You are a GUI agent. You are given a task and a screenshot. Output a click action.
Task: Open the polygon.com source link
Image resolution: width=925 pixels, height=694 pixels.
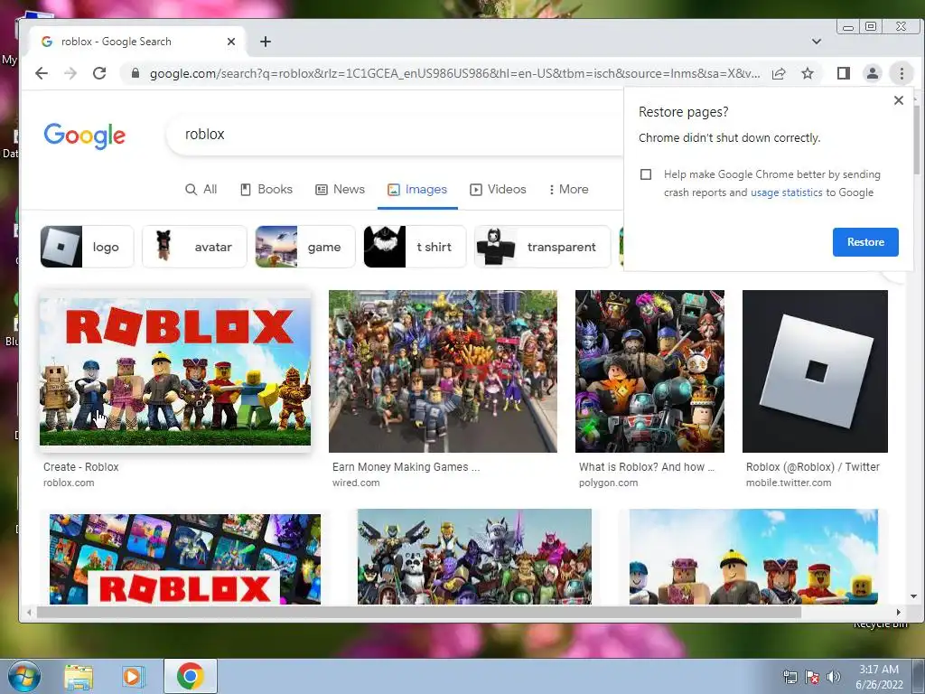point(608,483)
